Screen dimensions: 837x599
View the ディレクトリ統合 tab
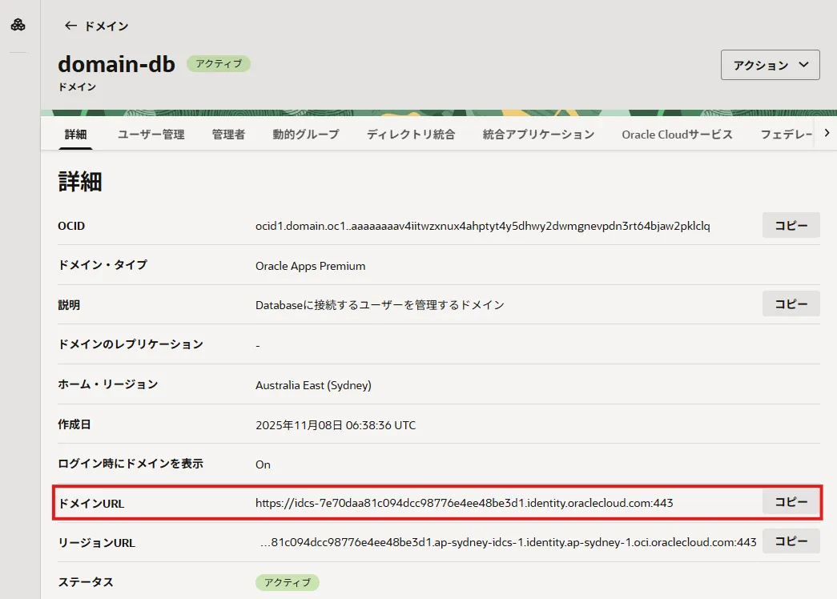point(410,134)
